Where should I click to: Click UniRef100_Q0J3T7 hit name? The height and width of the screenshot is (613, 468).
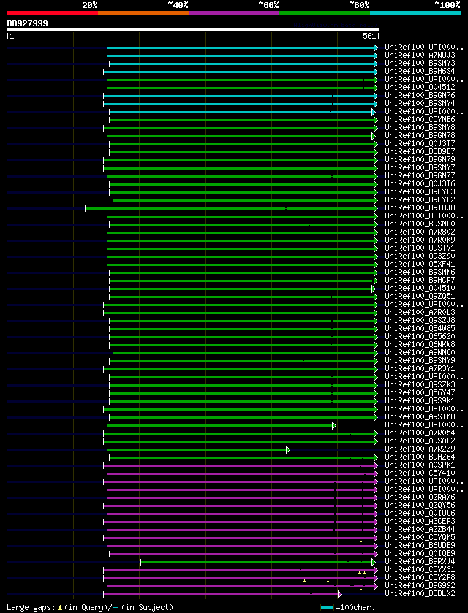pyautogui.click(x=420, y=144)
